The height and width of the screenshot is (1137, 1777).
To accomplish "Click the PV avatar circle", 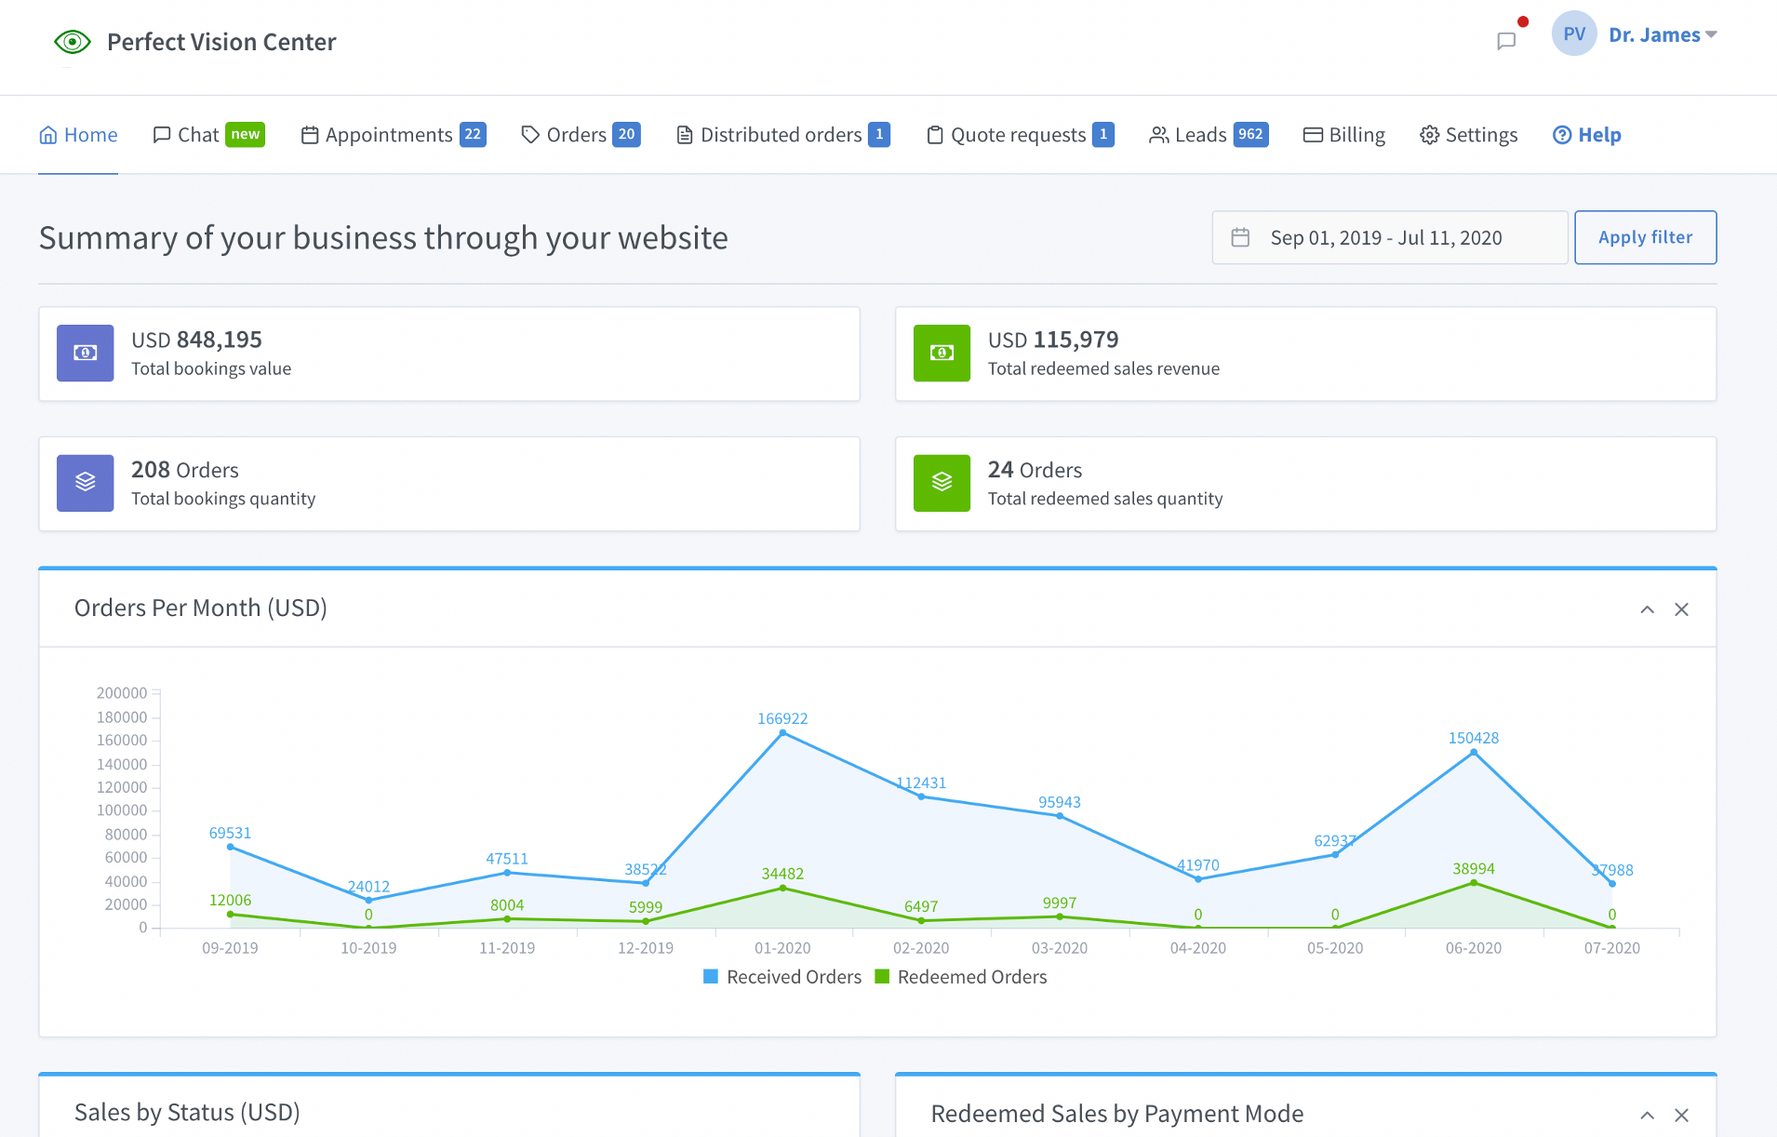I will coord(1574,34).
